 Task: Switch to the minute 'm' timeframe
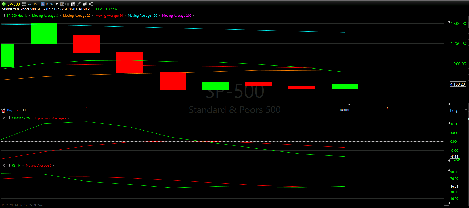pos(30,4)
